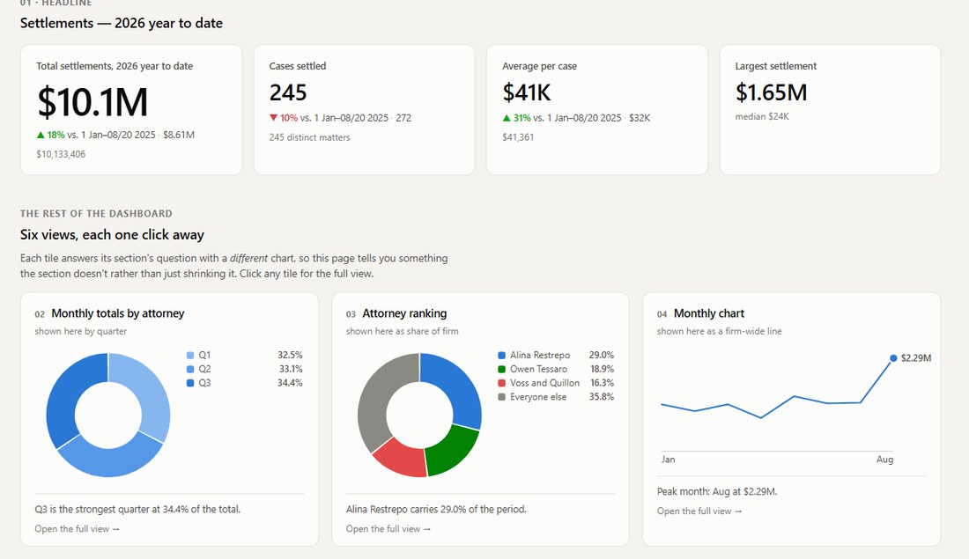Screen dimensions: 969x559
Task: Click 'Settlements — 2026 year to date' heading
Action: (x=122, y=24)
